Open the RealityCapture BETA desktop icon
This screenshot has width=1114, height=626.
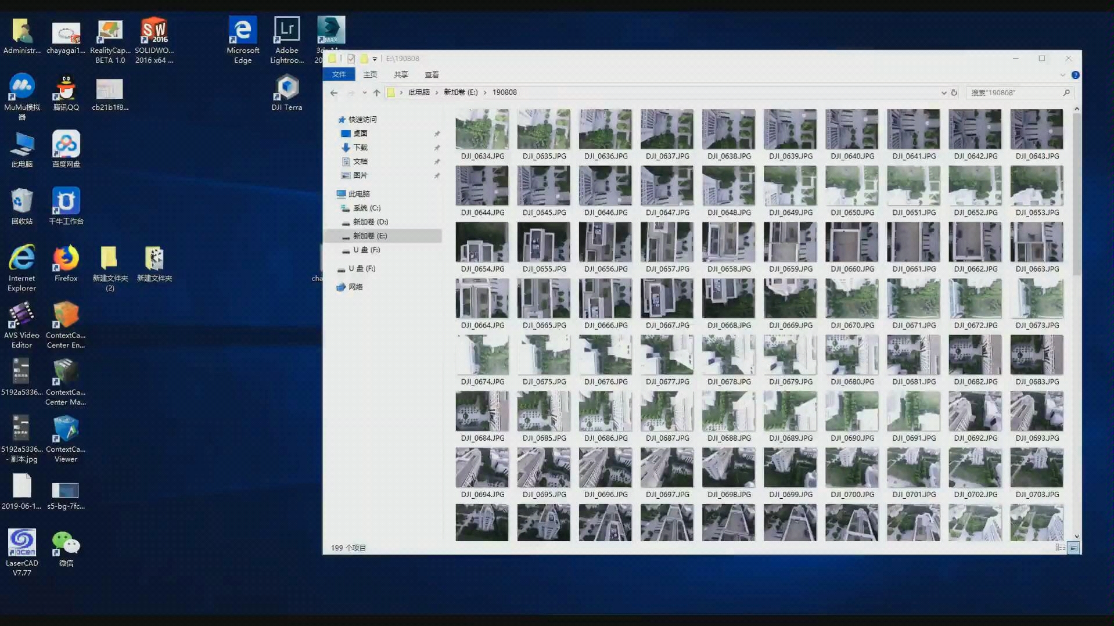pyautogui.click(x=110, y=41)
